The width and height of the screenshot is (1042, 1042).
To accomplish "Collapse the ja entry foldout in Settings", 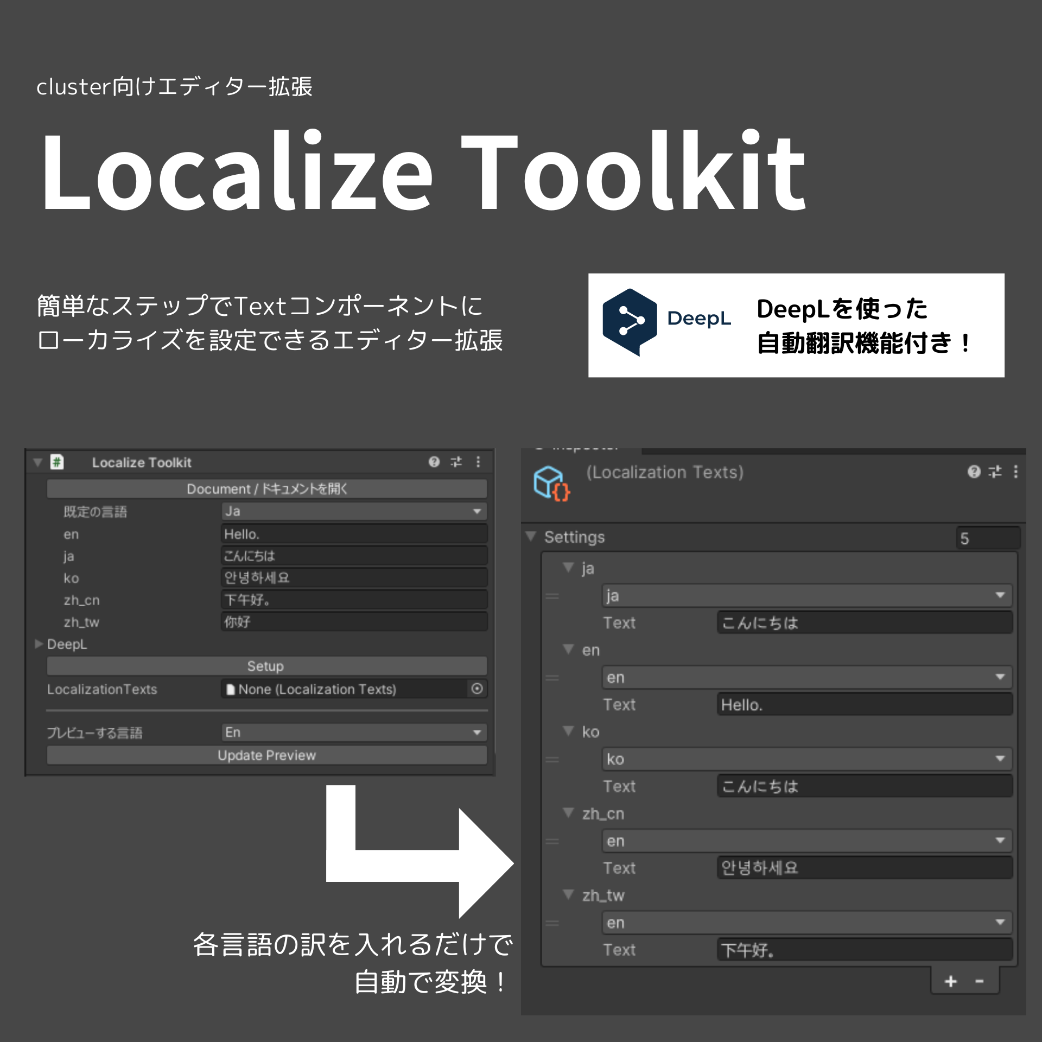I will [568, 568].
